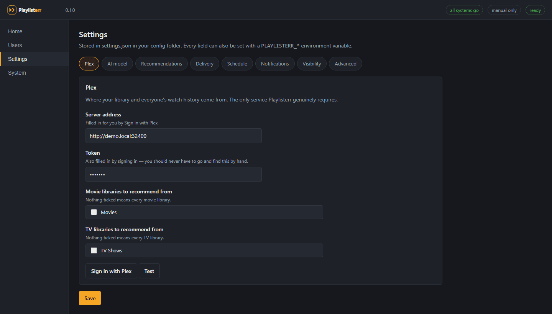Image resolution: width=552 pixels, height=314 pixels.
Task: Click the manual only status badge
Action: pyautogui.click(x=504, y=10)
